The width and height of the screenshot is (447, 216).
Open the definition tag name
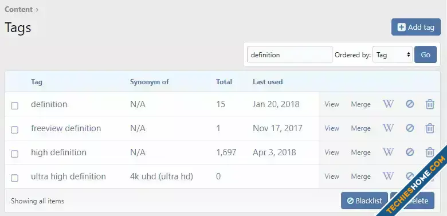point(49,104)
